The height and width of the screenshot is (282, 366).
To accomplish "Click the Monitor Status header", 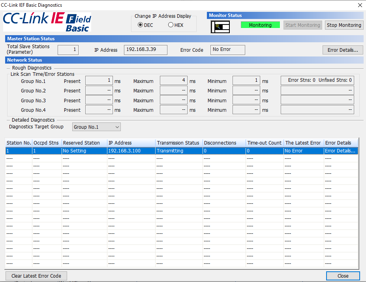I will 285,15.
